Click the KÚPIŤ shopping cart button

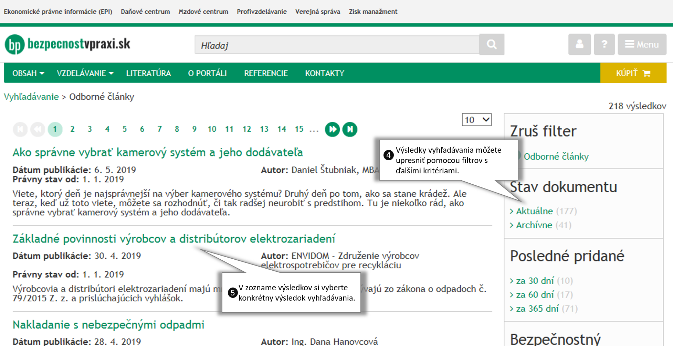(x=633, y=73)
